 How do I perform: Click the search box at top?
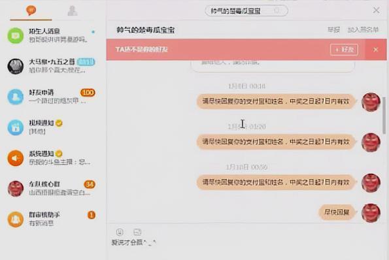246,11
